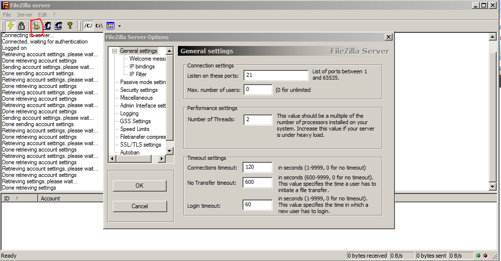Viewport: 501px width, 261px height.
Task: Select Miscellaneous in the options tree
Action: (136, 98)
